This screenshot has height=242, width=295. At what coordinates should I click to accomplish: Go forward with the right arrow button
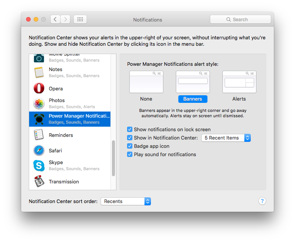pos(65,19)
